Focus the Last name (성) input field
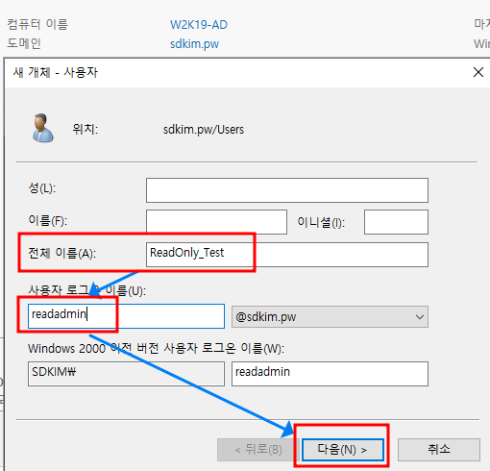This screenshot has height=471, width=490. (x=287, y=190)
